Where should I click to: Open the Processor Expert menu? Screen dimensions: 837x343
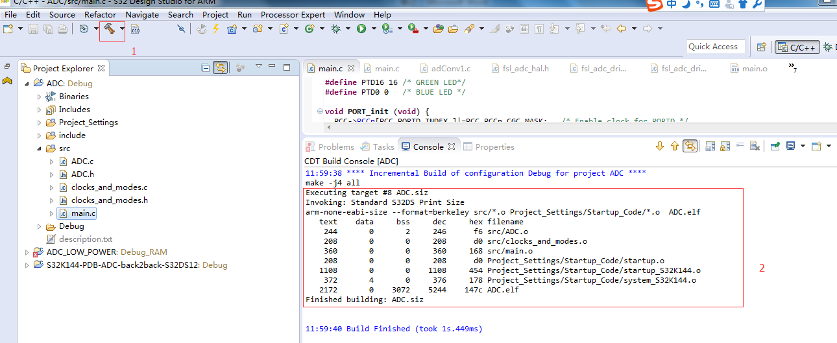tap(294, 14)
